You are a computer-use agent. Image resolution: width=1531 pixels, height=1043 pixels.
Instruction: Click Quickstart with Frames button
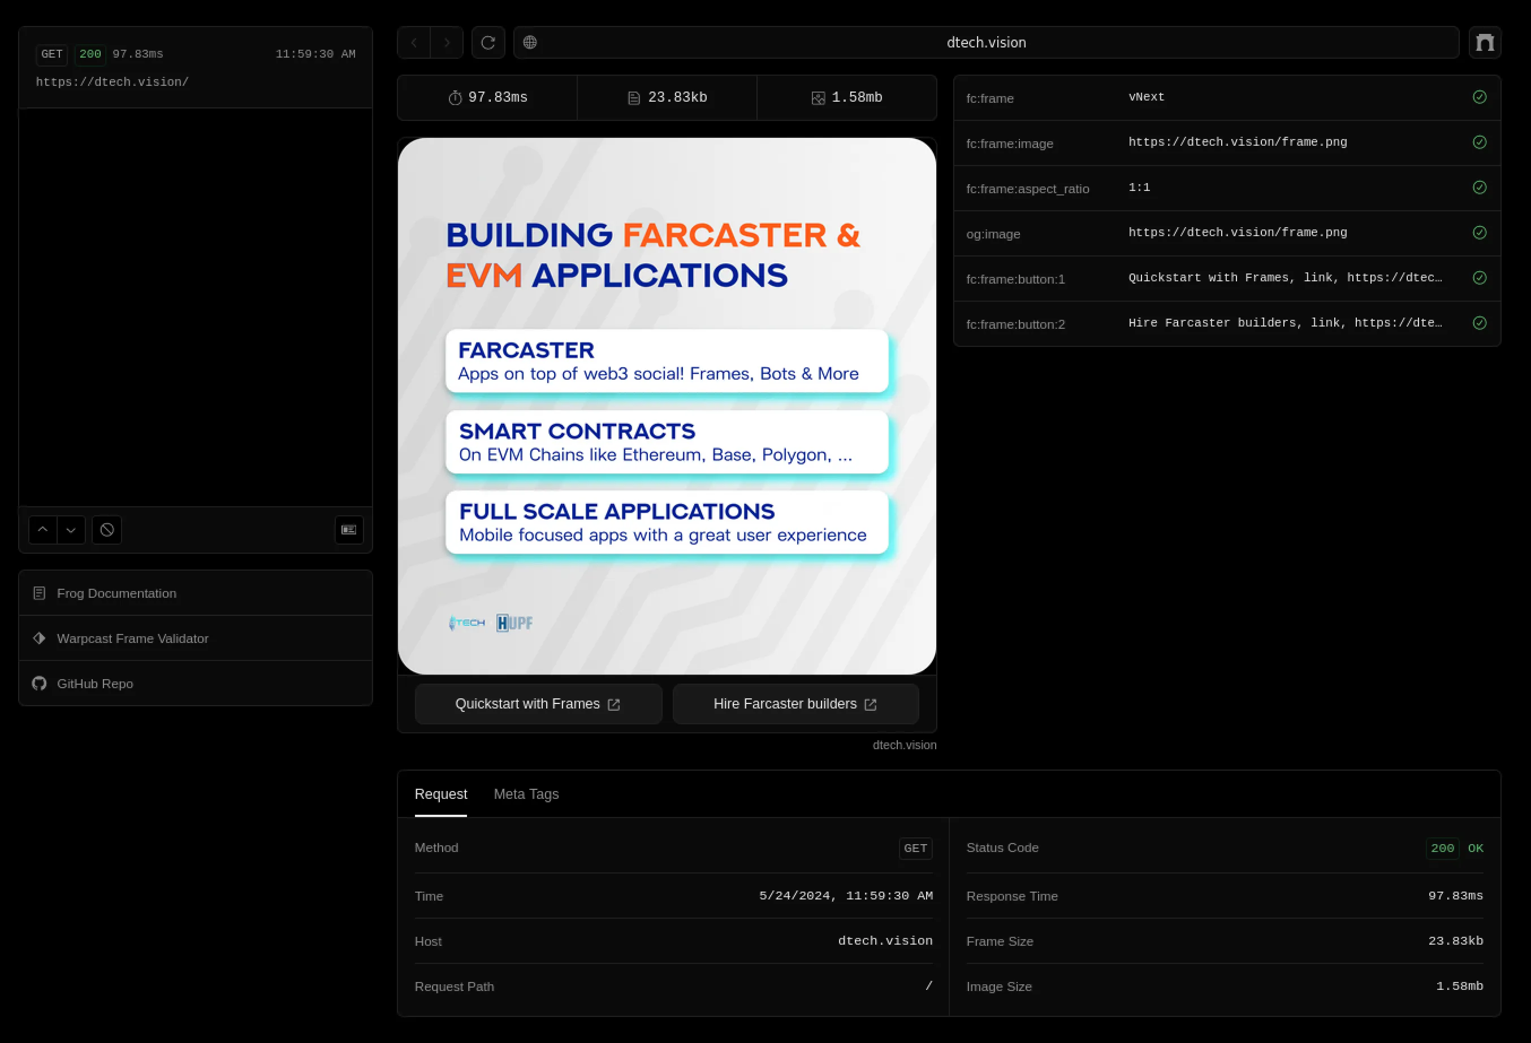tap(538, 704)
